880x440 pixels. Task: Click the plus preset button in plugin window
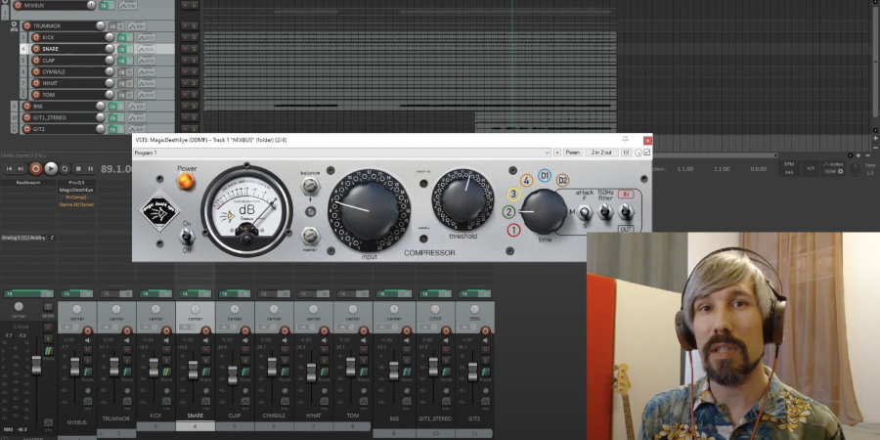click(x=557, y=153)
